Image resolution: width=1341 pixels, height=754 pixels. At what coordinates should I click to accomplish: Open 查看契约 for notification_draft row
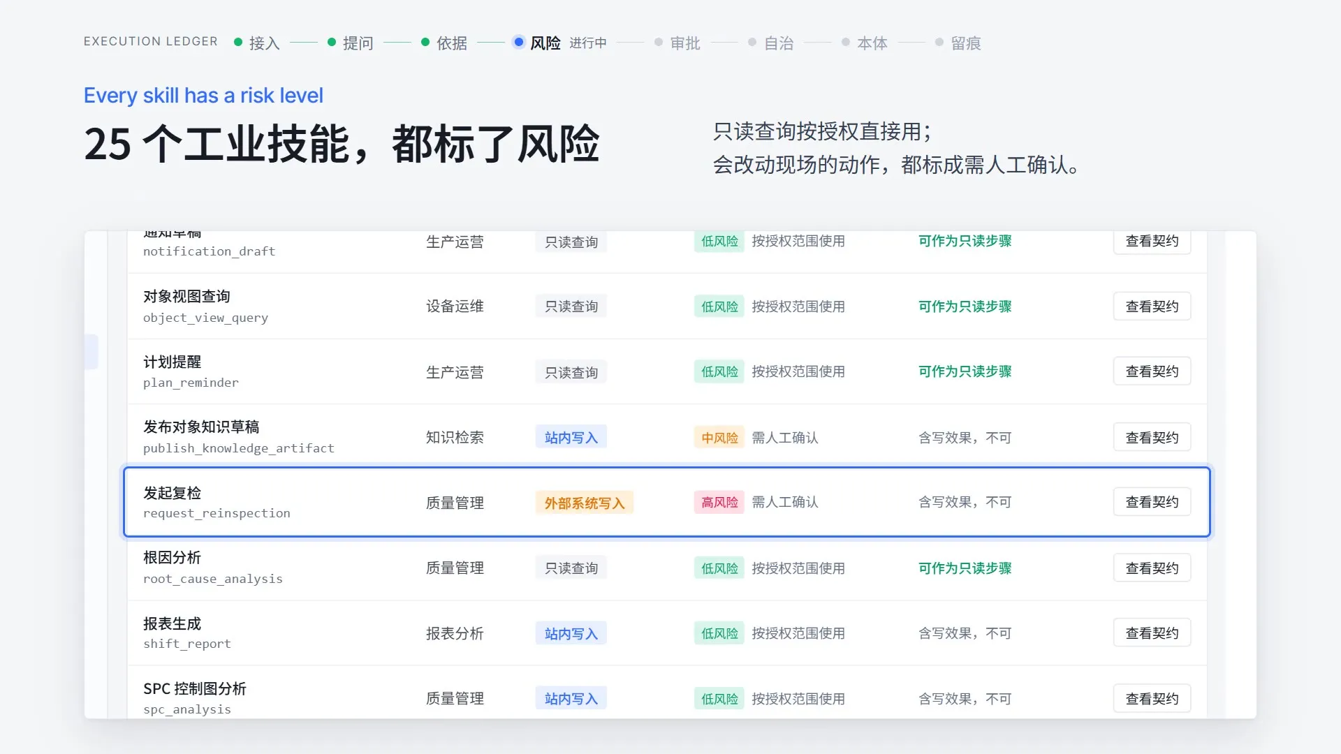coord(1152,242)
